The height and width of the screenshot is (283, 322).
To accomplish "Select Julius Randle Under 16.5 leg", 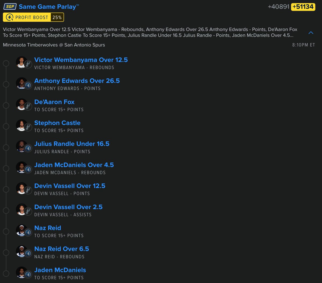I will pos(72,144).
